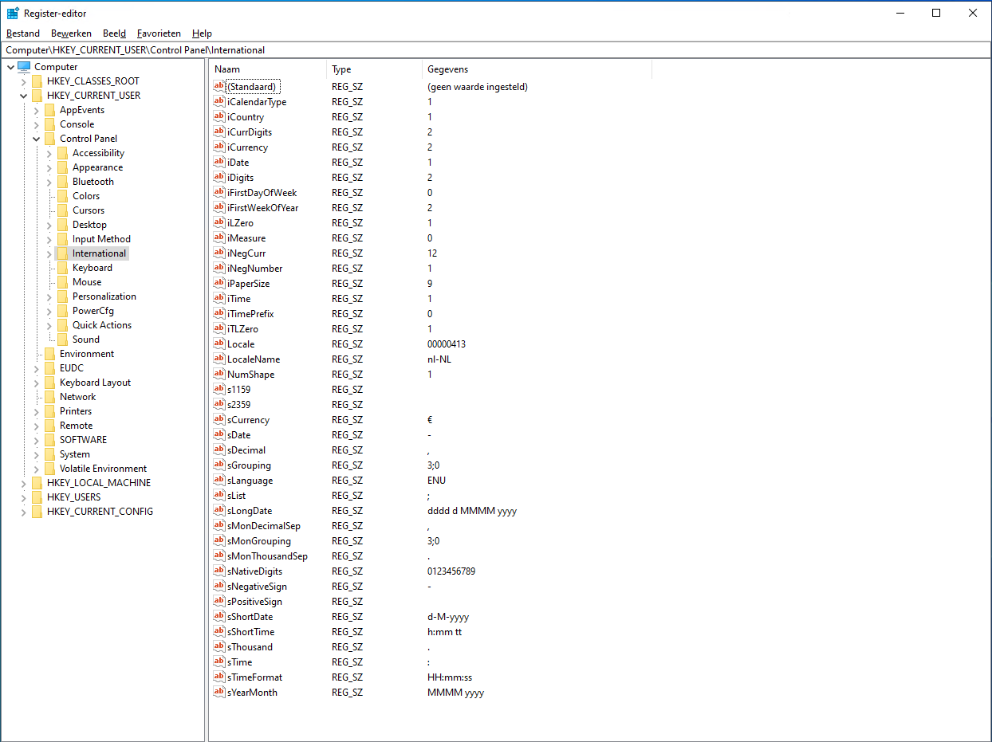Expand the HKEY_CLASSES_ROOT node
Screen dimensions: 992x742
pos(23,81)
